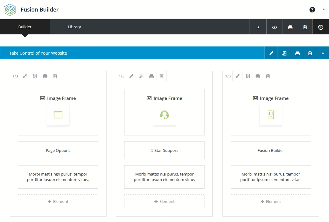Select the '5 Star Support' title element

[x=164, y=150]
